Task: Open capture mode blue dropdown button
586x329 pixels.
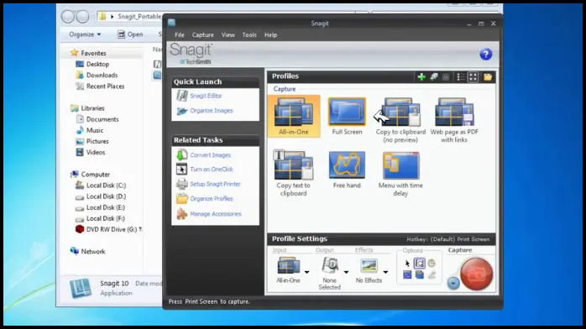Action: (x=453, y=284)
